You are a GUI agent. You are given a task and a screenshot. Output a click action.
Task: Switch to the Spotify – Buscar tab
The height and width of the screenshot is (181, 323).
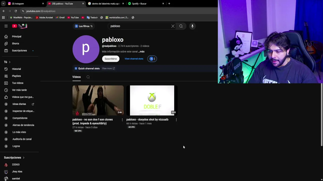146,4
